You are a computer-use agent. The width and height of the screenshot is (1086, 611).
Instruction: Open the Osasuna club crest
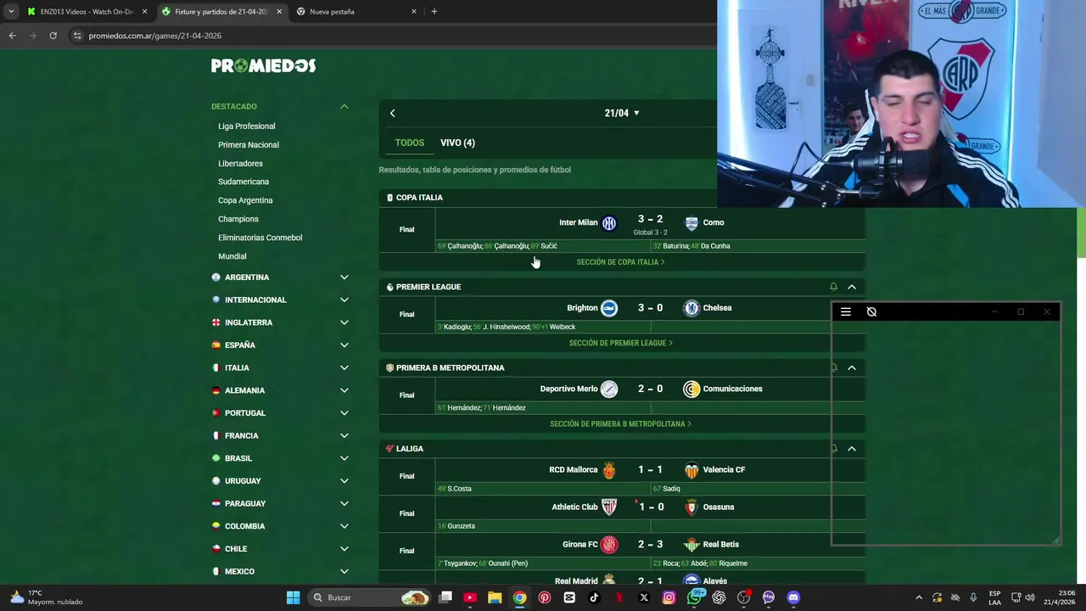(x=691, y=507)
